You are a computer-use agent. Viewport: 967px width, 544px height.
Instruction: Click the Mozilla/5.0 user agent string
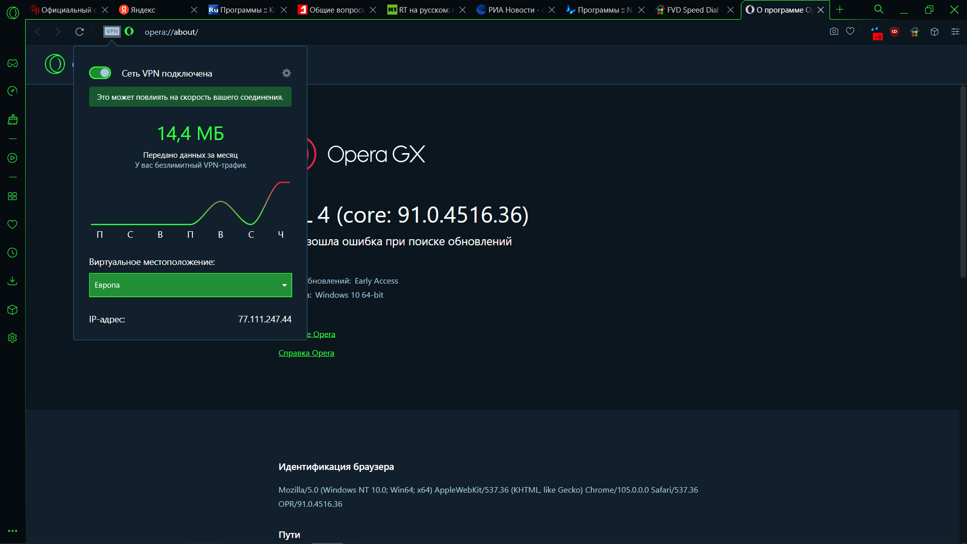[488, 497]
